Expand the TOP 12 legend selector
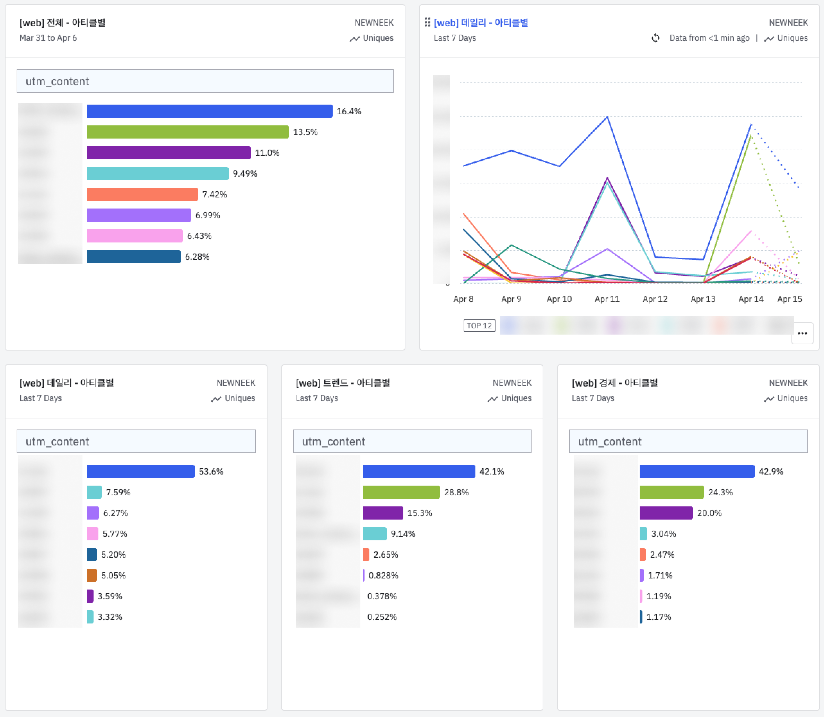Image resolution: width=824 pixels, height=717 pixels. click(479, 325)
